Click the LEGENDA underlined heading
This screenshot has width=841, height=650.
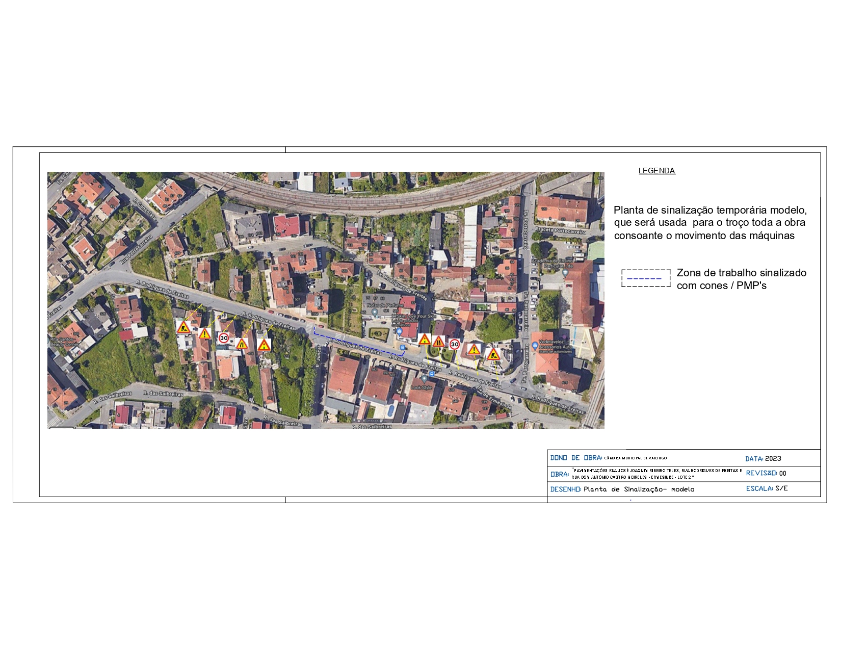click(656, 171)
